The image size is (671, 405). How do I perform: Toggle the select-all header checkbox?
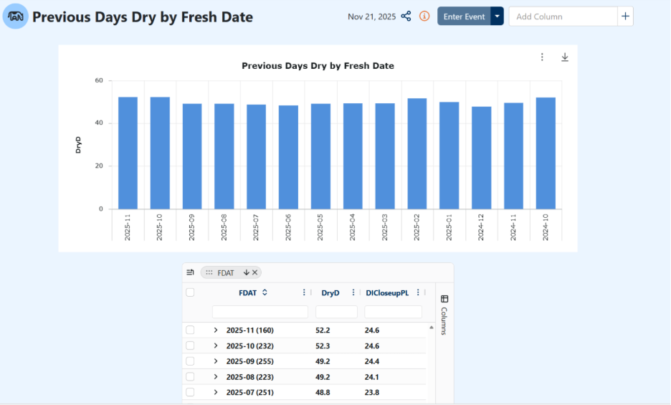pos(190,292)
